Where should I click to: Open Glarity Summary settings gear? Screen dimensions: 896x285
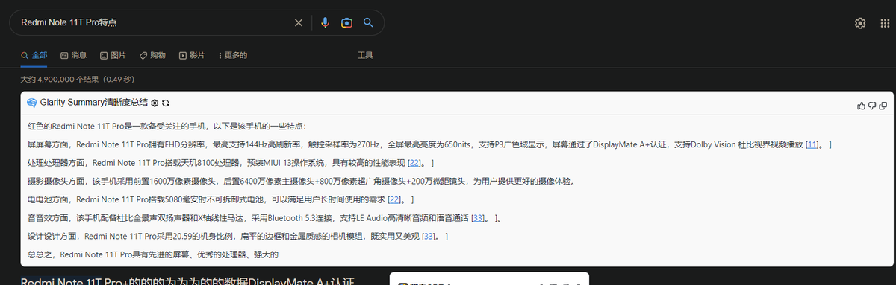(x=155, y=103)
